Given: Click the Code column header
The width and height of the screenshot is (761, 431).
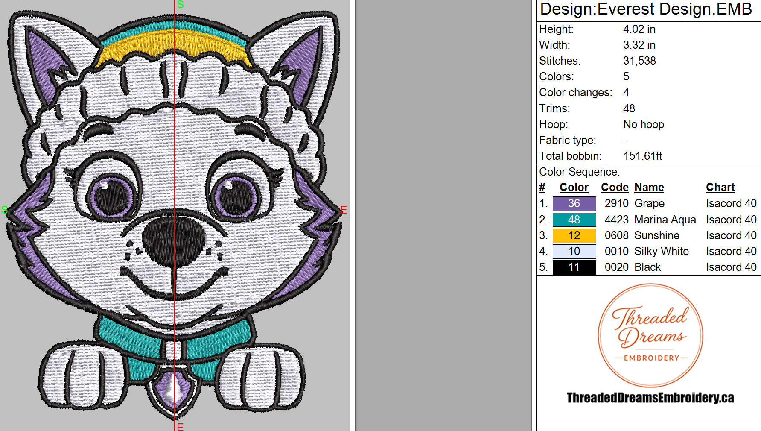Looking at the screenshot, I should click(x=615, y=187).
